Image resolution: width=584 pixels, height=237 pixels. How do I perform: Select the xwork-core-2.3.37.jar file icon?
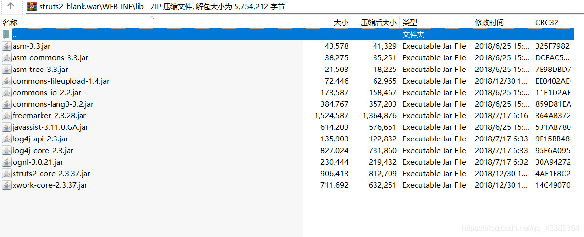coord(7,185)
